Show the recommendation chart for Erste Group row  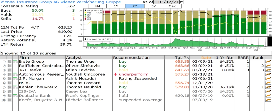click(x=268, y=62)
